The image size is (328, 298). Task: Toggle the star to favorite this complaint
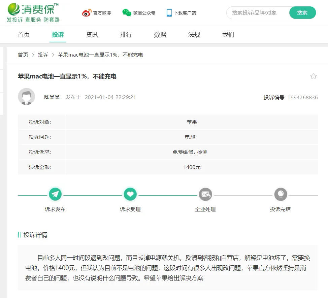coord(314,76)
